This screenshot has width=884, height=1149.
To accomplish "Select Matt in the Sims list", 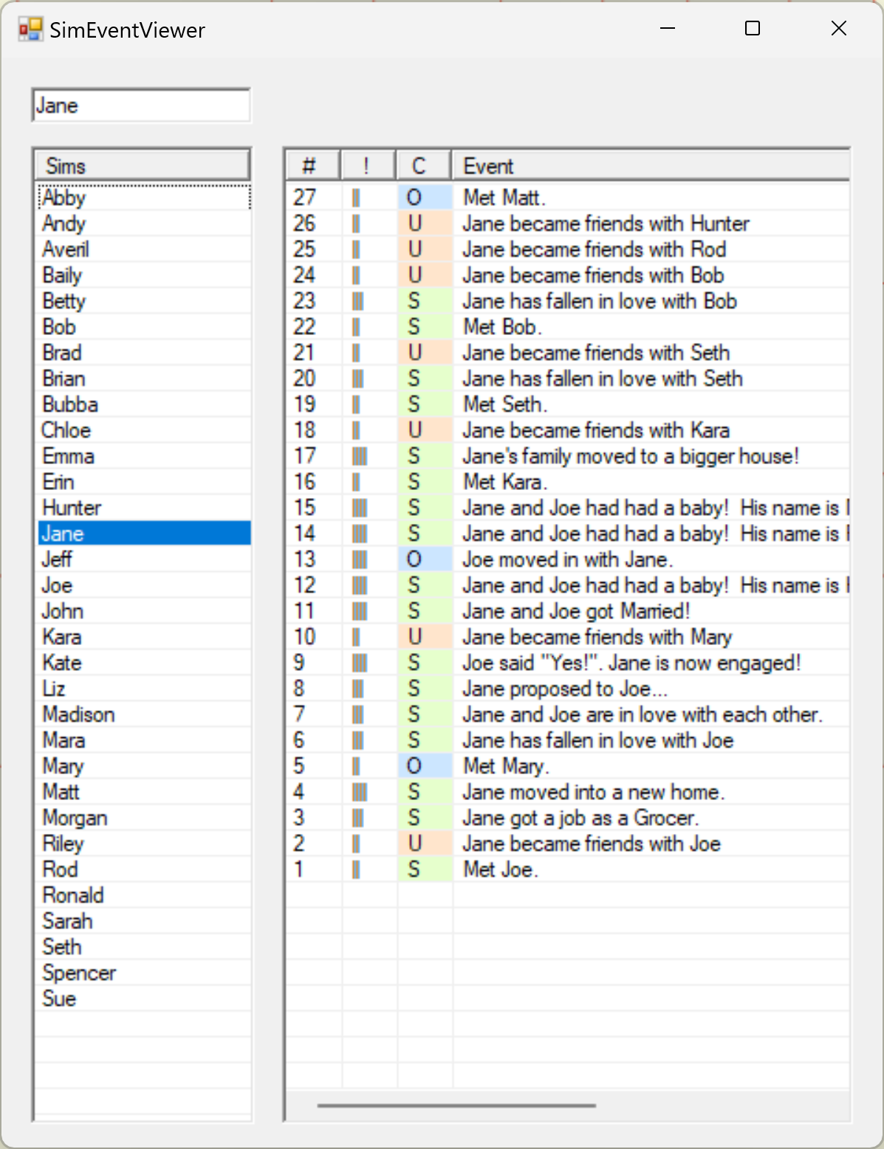I will 144,791.
